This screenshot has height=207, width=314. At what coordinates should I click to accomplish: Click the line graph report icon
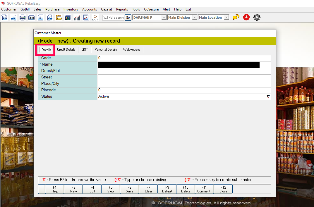(x=86, y=17)
